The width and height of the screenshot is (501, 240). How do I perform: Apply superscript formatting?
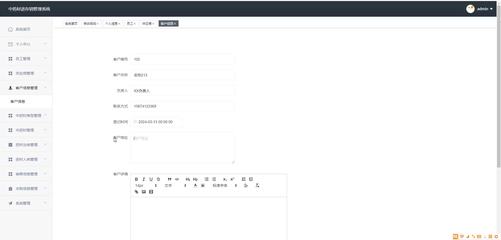pyautogui.click(x=232, y=179)
